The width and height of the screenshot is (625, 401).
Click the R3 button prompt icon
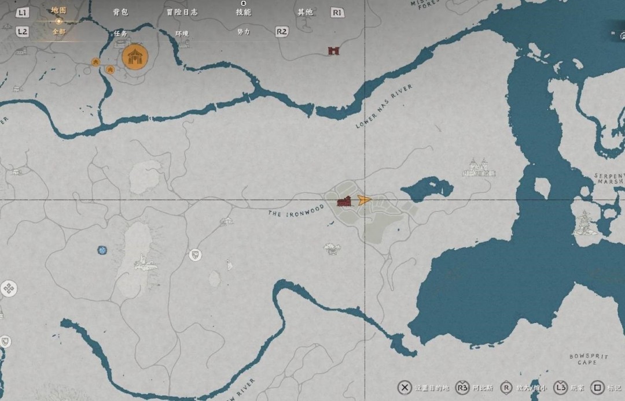click(462, 387)
